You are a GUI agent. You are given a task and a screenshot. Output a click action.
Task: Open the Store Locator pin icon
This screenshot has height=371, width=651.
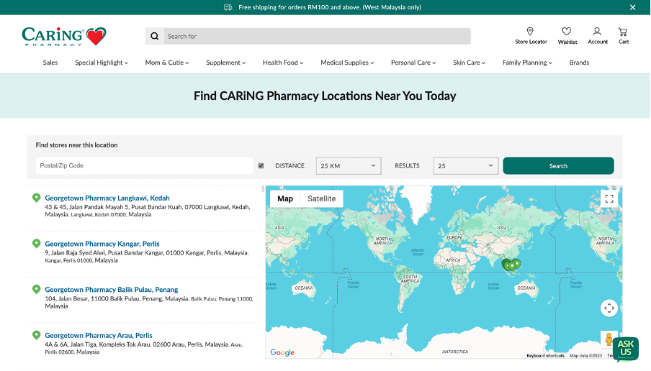click(x=530, y=32)
